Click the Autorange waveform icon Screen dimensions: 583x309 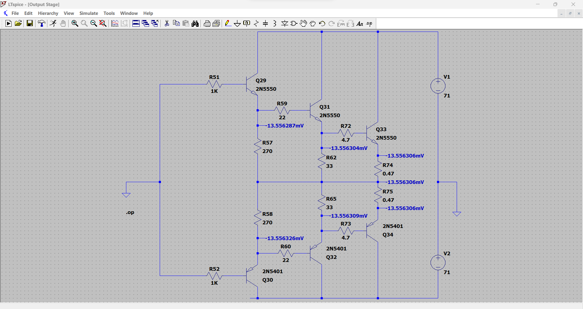click(x=115, y=24)
